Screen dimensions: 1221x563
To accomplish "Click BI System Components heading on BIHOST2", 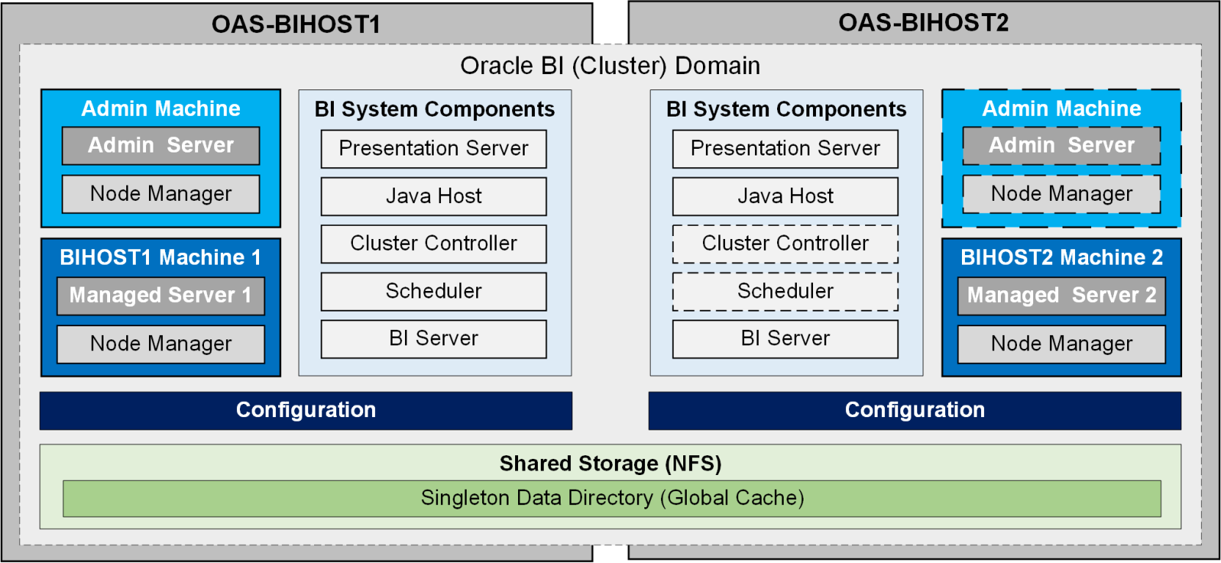I will point(787,109).
